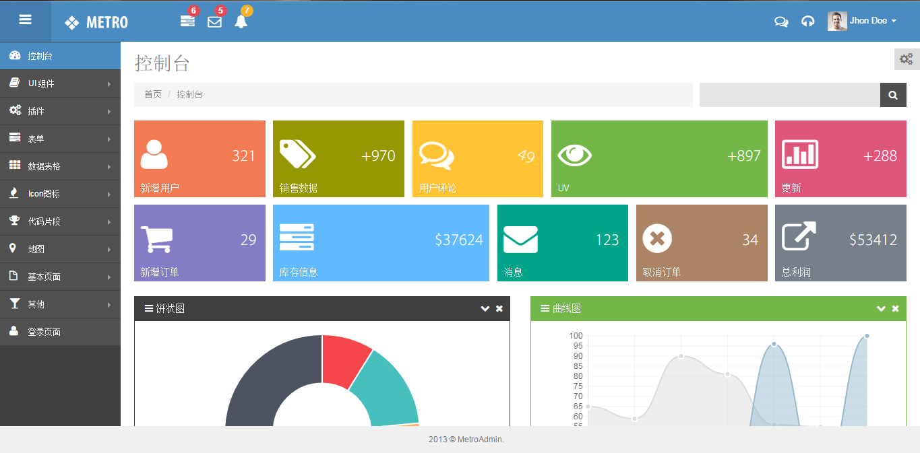This screenshot has height=453, width=920.
Task: Click the comments icon on 用户评论 tile
Action: 436,155
